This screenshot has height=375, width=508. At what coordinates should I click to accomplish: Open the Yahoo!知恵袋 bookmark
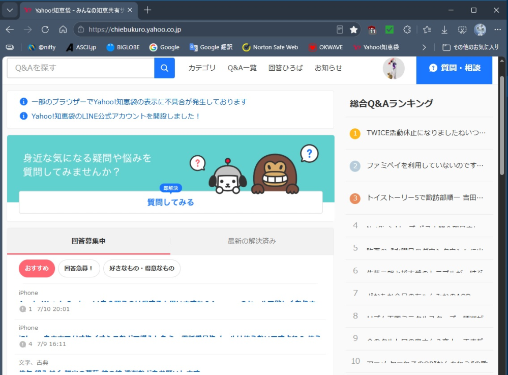point(376,47)
